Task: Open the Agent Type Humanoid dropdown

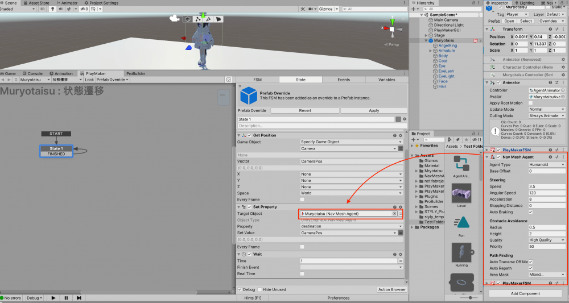Action: (x=547, y=164)
